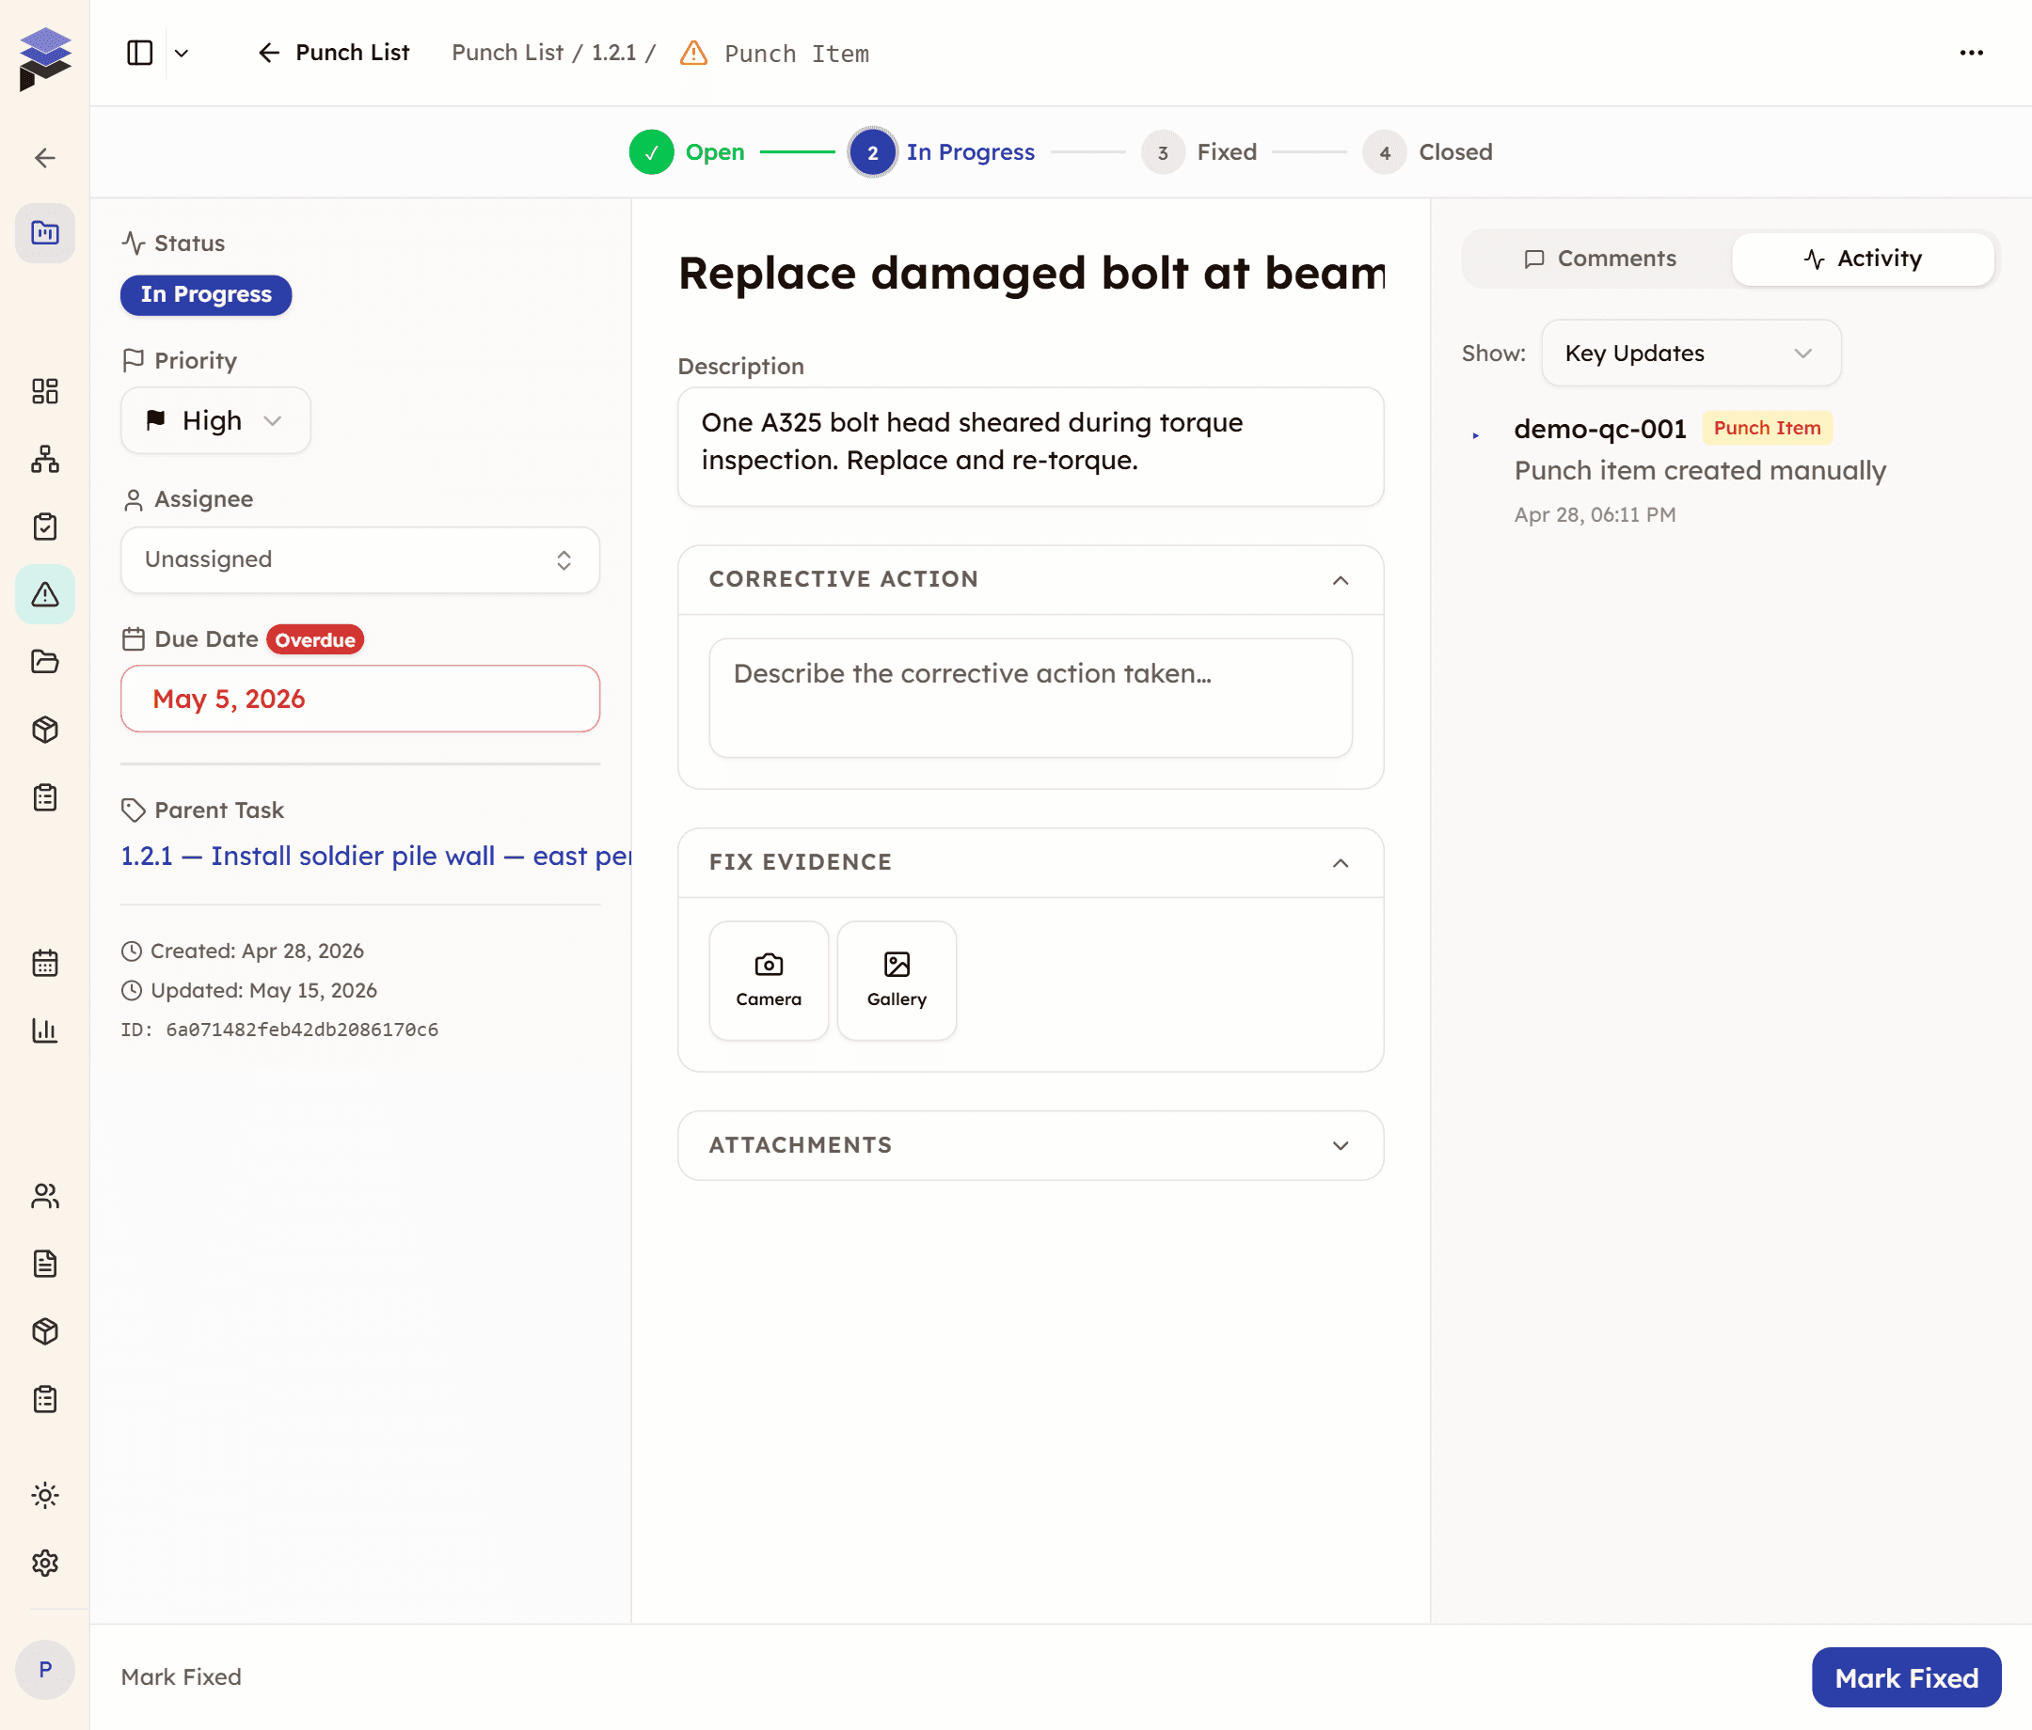
Task: Click the Camera button
Action: 769,980
